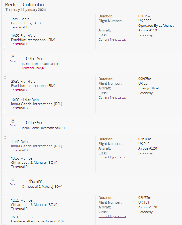Click the Operated By Lufthansa text
Image resolution: width=182 pixels, height=225 pixels.
click(156, 26)
